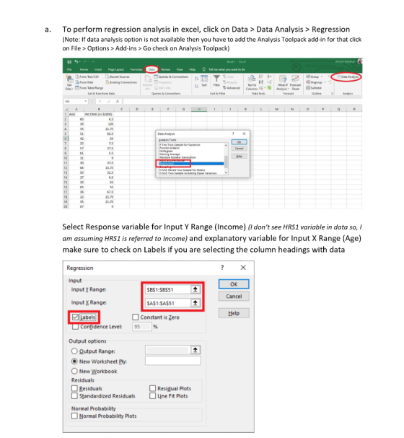This screenshot has height=438, width=404.
Task: Click Cancel in the Data Analysis dialog
Action: click(239, 149)
